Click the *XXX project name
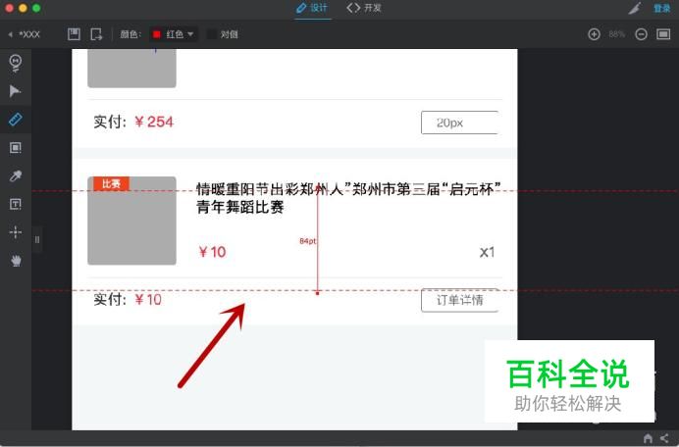Image resolution: width=679 pixels, height=447 pixels. point(29,34)
